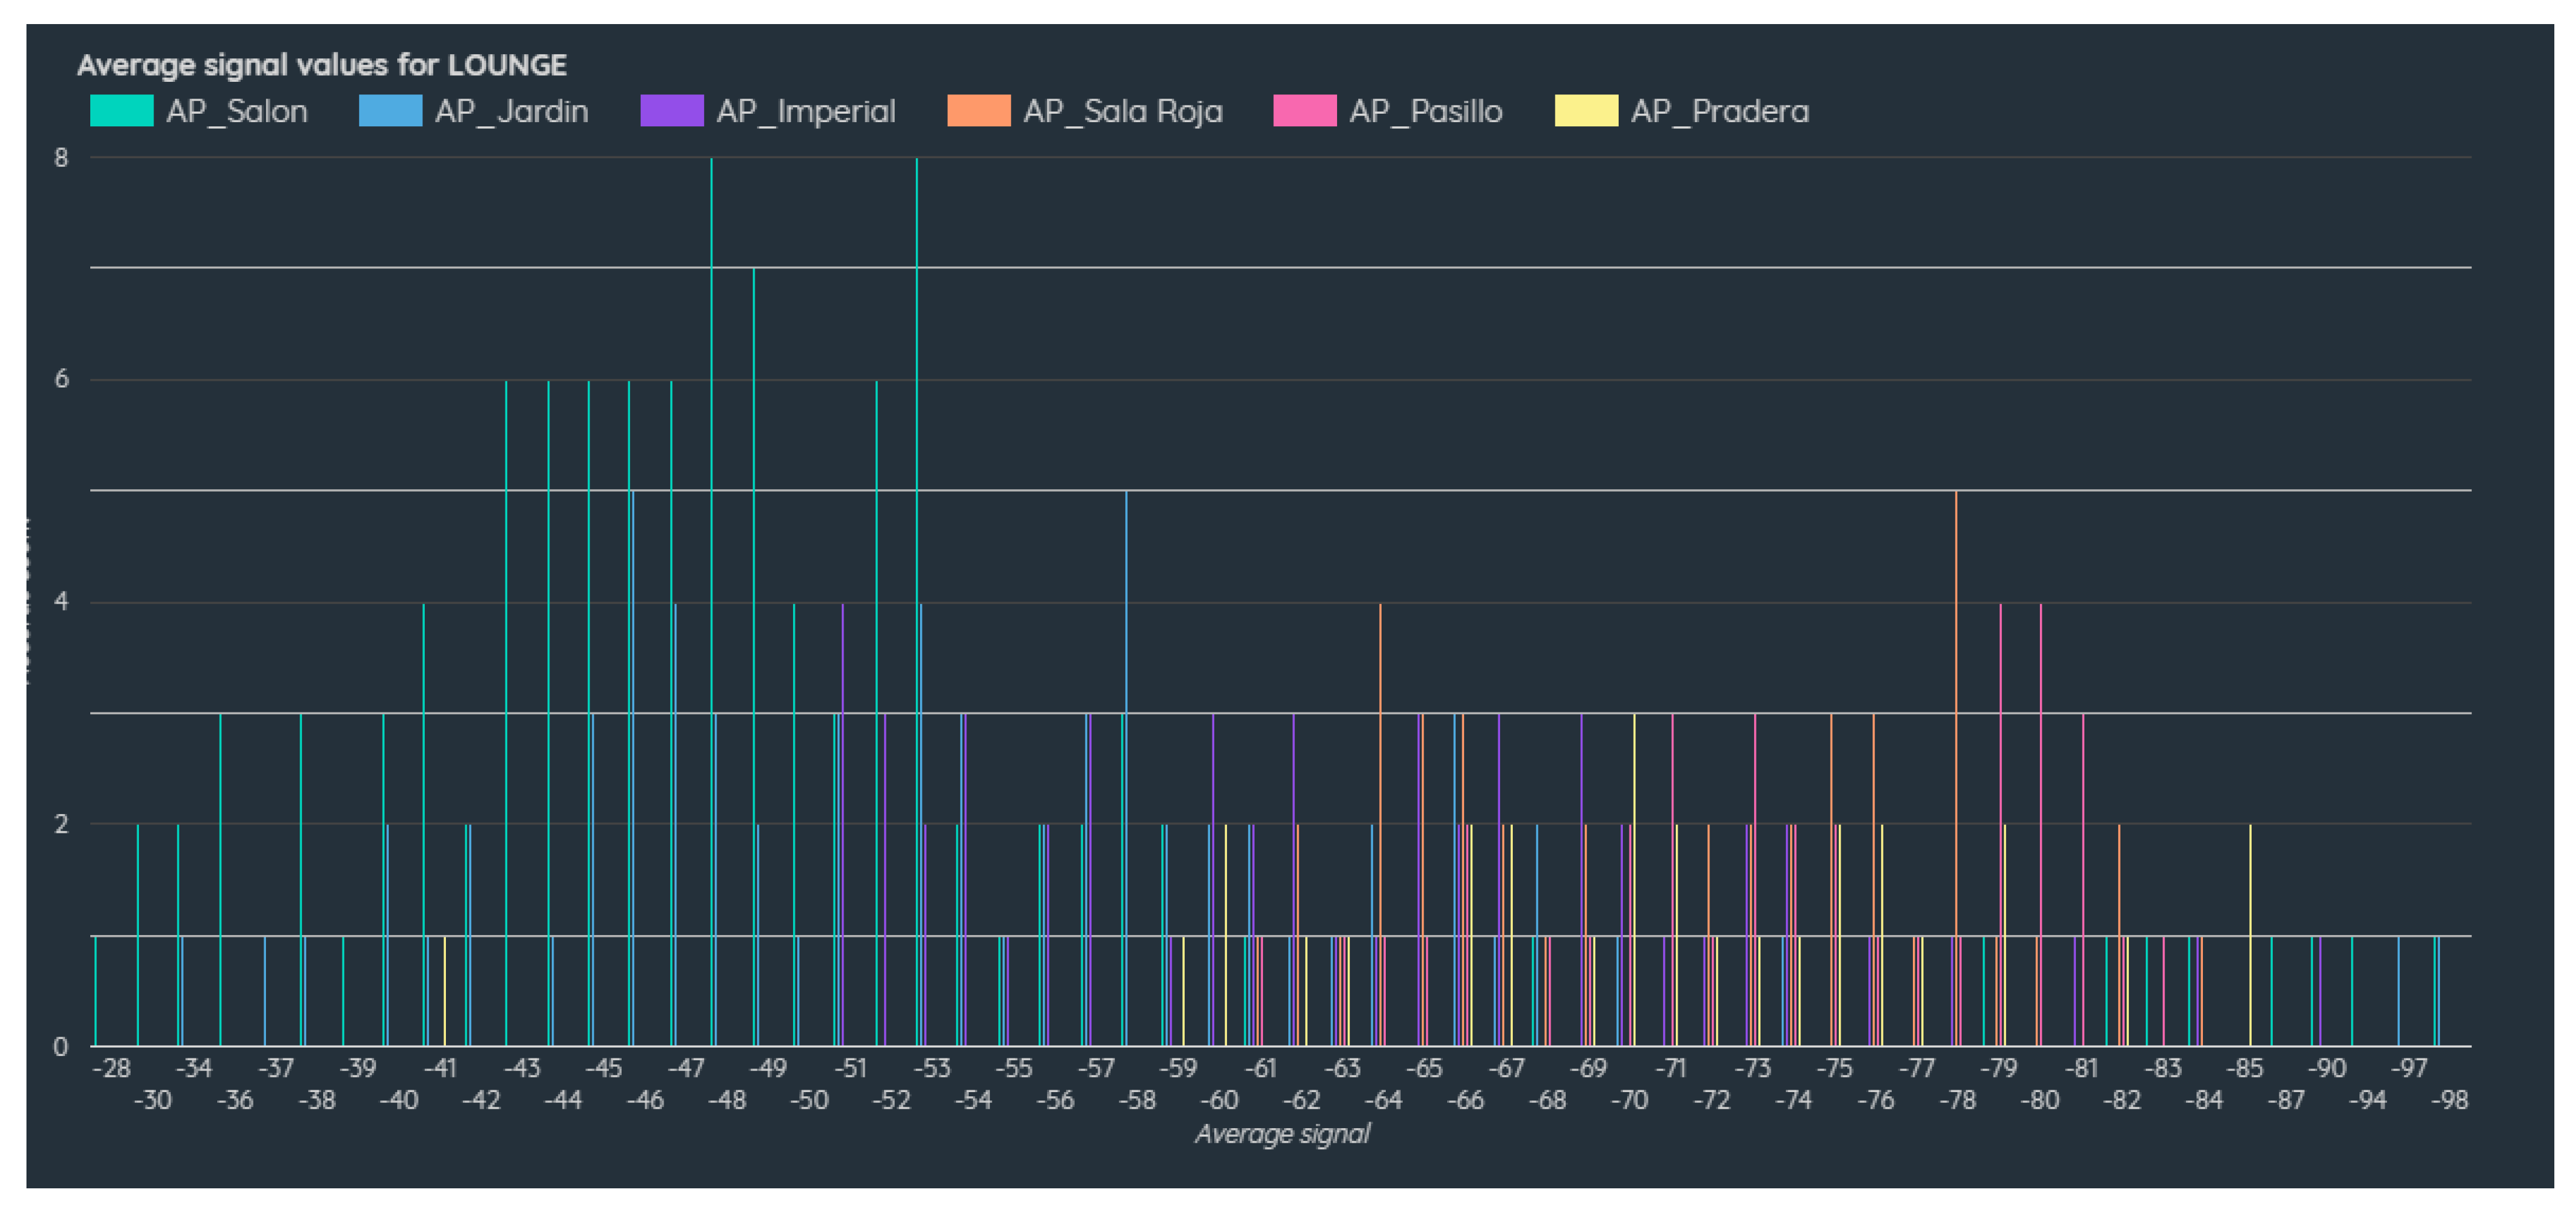2576x1213 pixels.
Task: Click the blue AP_Jardin legend swatch
Action: point(390,111)
